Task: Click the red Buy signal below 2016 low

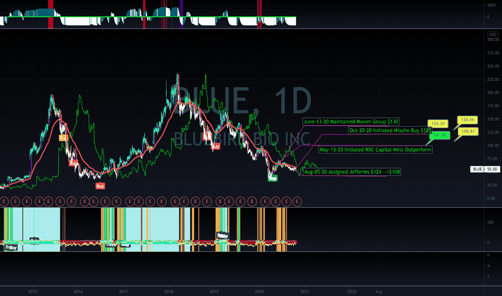Action: click(x=100, y=186)
